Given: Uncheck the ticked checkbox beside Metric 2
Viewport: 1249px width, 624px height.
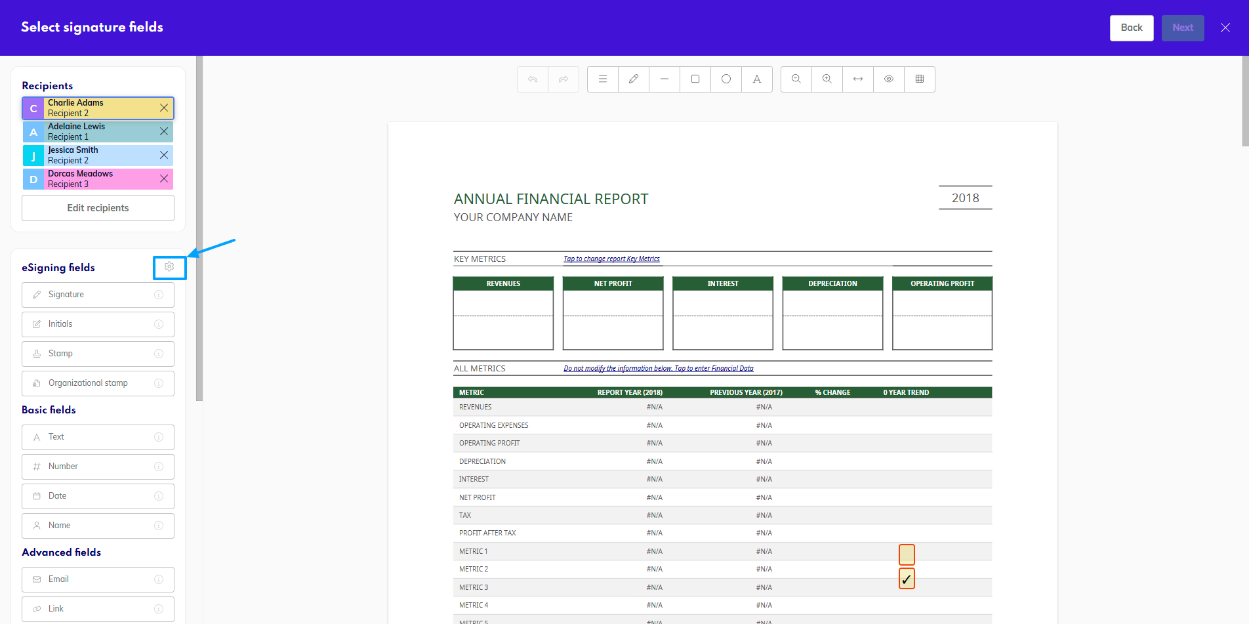Looking at the screenshot, I should tap(907, 579).
